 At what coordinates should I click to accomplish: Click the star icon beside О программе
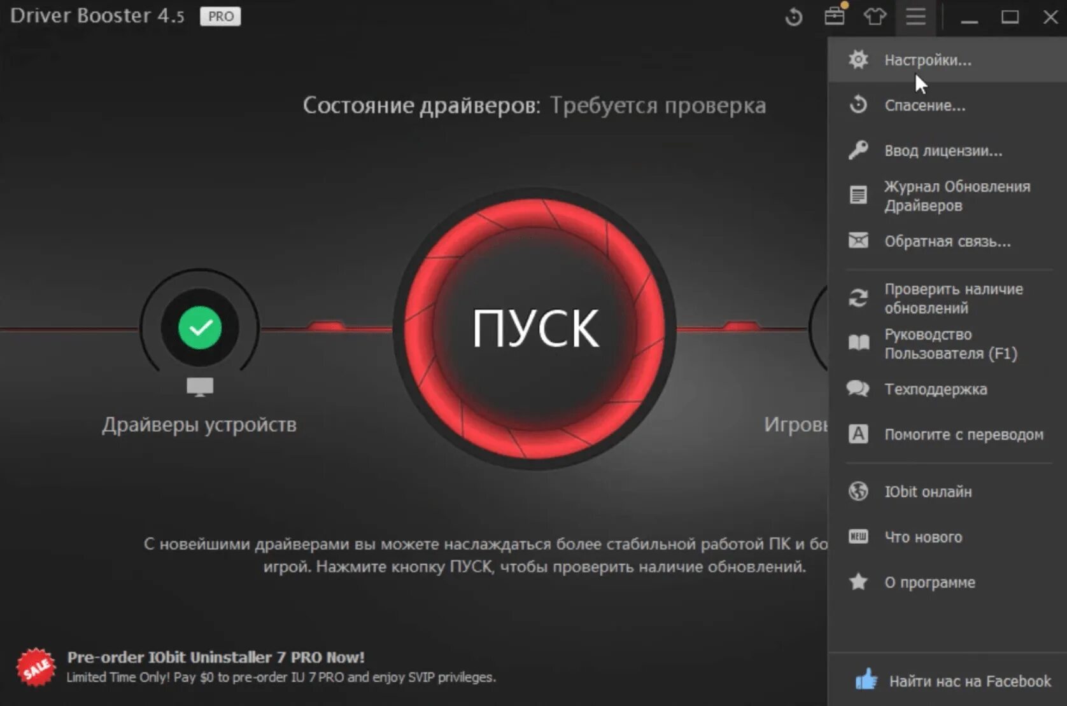858,581
